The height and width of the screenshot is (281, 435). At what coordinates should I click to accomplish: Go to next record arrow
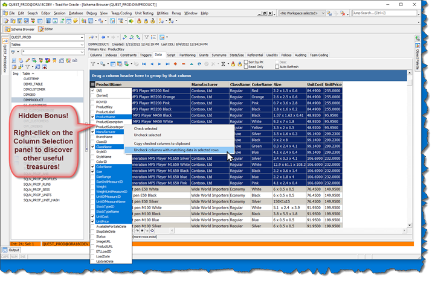pyautogui.click(x=159, y=64)
